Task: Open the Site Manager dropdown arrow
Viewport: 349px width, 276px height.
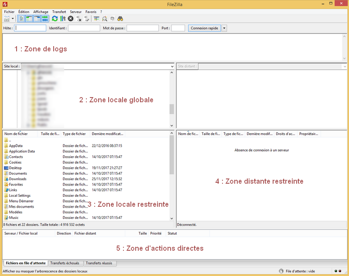Action: (x=12, y=18)
